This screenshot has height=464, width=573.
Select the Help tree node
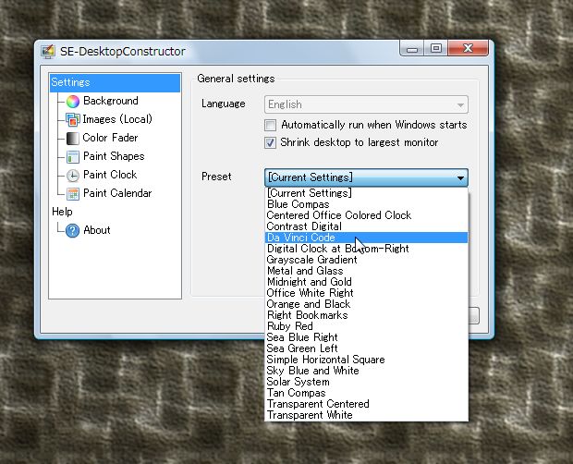[x=62, y=212]
